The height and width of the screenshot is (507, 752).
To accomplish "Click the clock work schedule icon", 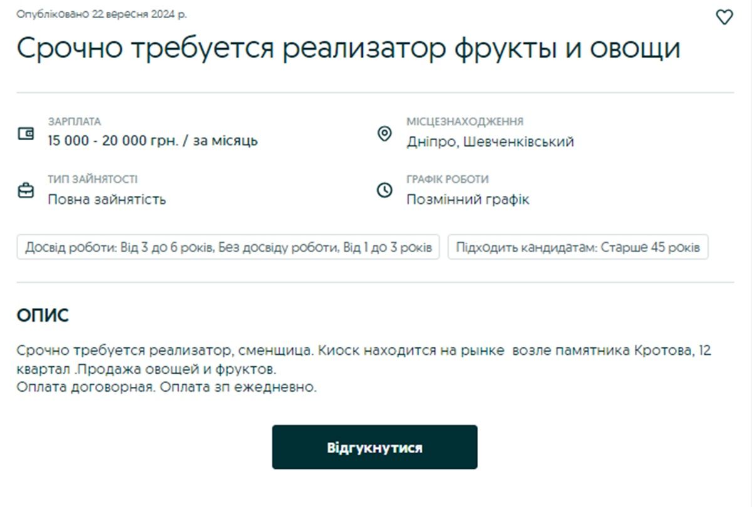I will coord(384,190).
